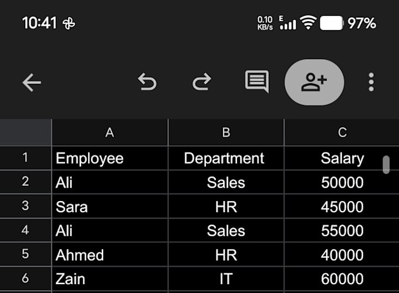Open the three-dot overflow menu
The width and height of the screenshot is (399, 293).
pos(371,82)
